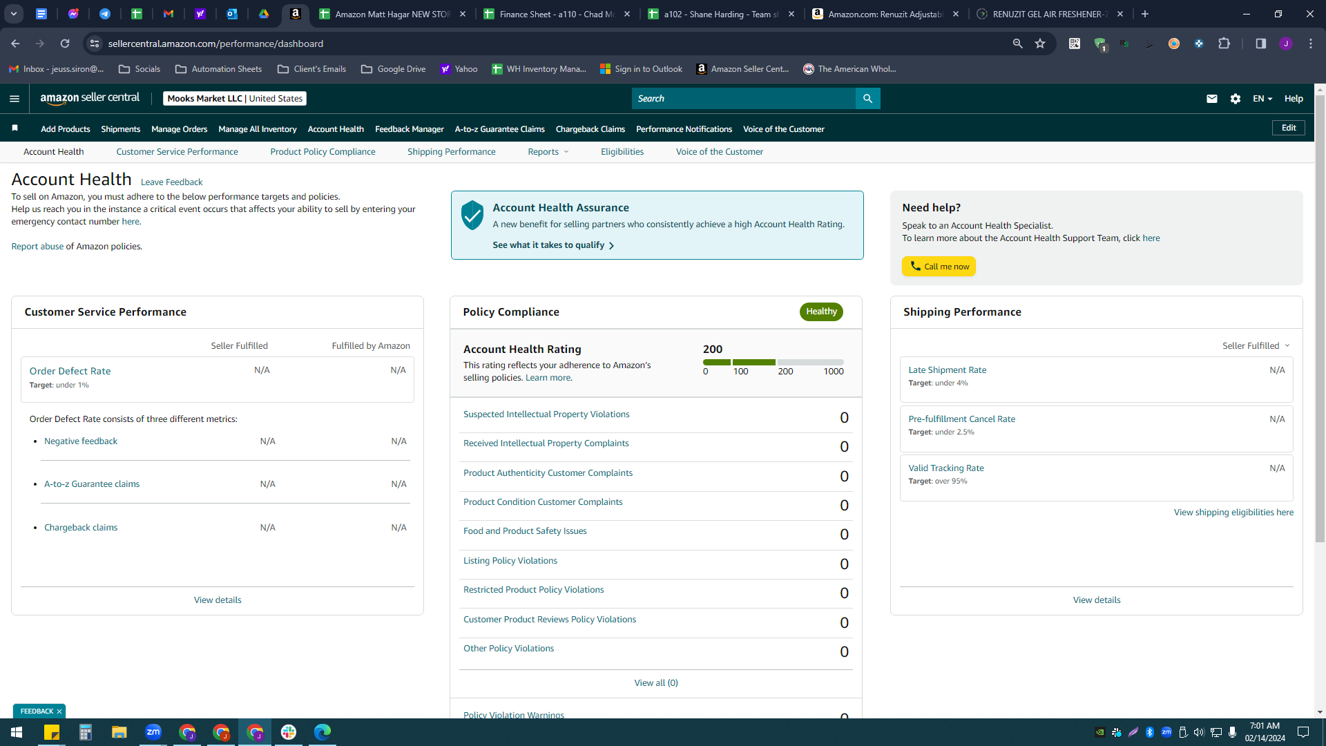Screen dimensions: 1326x746
Task: Open the Report abuse link
Action: (x=37, y=247)
